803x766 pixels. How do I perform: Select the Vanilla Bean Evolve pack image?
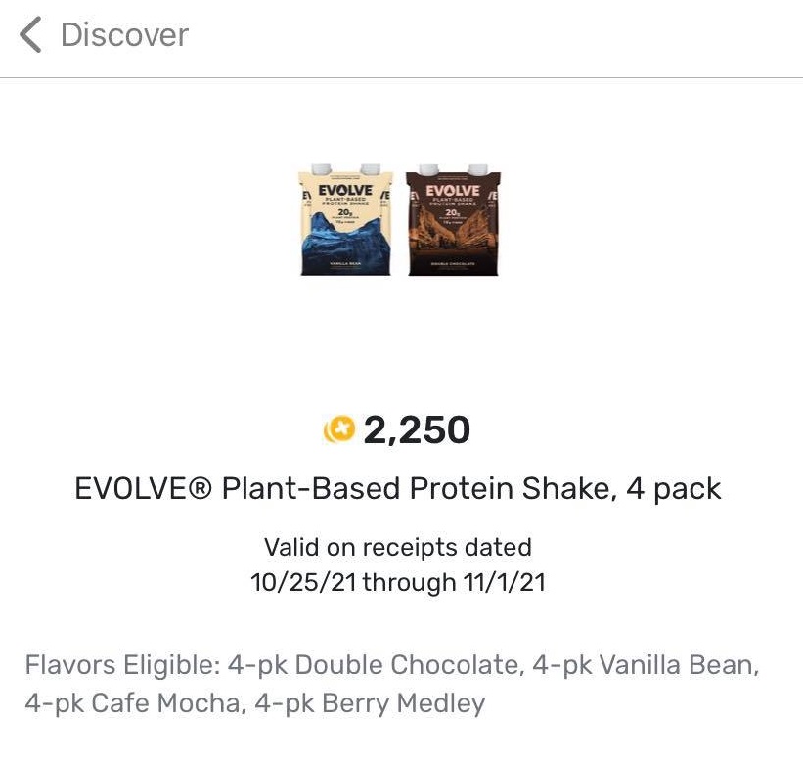pos(345,220)
